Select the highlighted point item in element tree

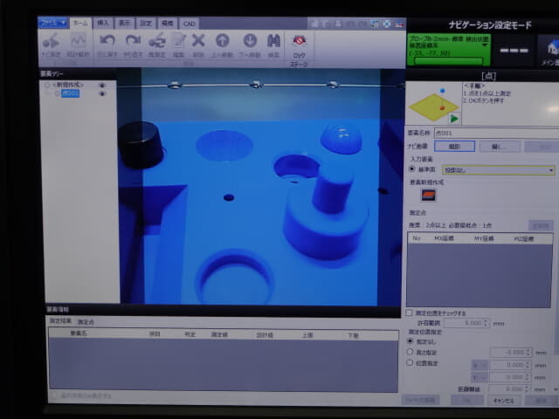pos(70,93)
